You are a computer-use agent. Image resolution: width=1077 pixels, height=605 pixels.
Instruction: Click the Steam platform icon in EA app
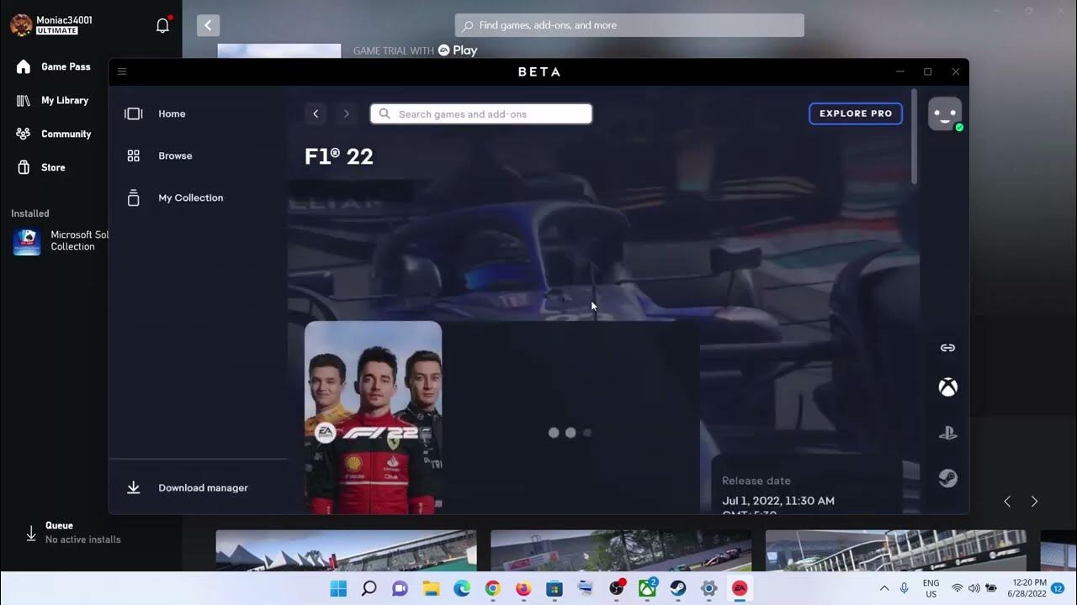(947, 478)
